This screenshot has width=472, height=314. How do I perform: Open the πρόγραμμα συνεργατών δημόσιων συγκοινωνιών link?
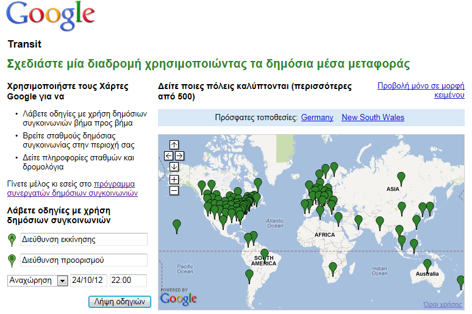pyautogui.click(x=72, y=188)
